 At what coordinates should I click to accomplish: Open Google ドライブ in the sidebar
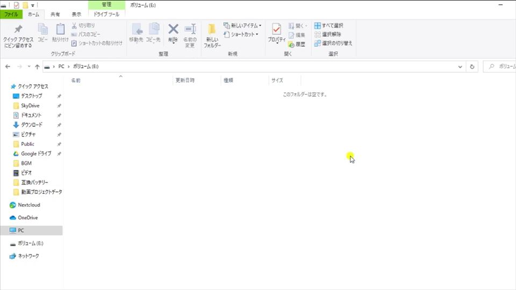click(x=36, y=154)
